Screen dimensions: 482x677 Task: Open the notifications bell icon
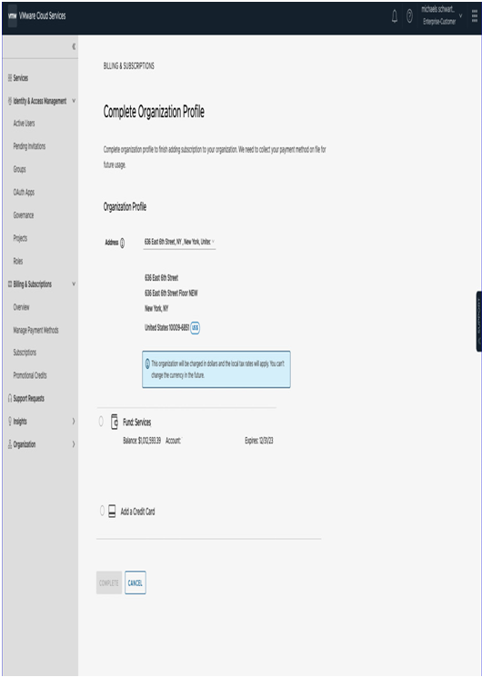[x=395, y=17]
